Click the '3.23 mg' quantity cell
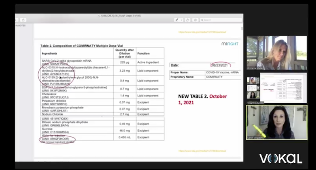The image size is (316, 170). [124, 71]
